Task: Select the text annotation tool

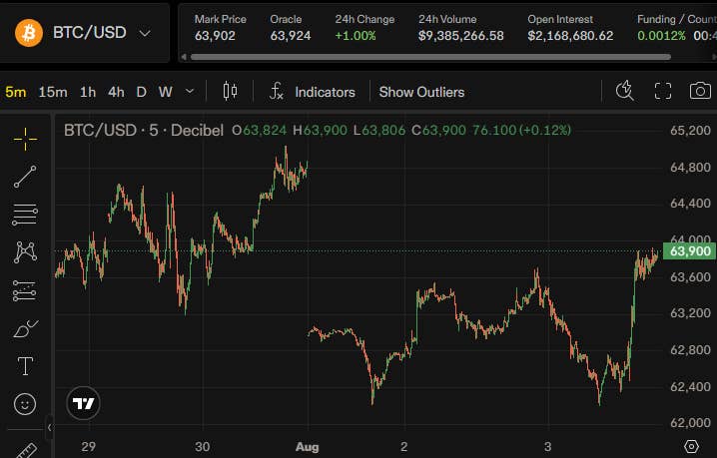Action: 25,366
